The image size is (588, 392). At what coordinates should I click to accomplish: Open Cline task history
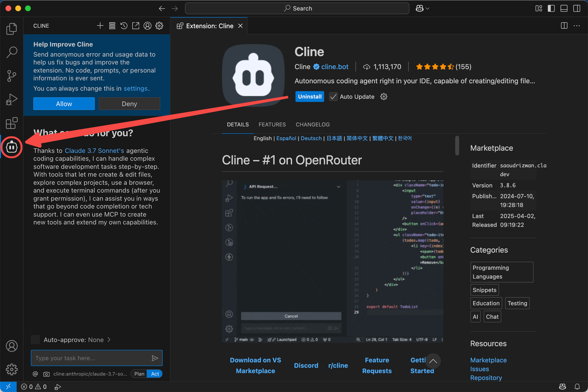(124, 26)
